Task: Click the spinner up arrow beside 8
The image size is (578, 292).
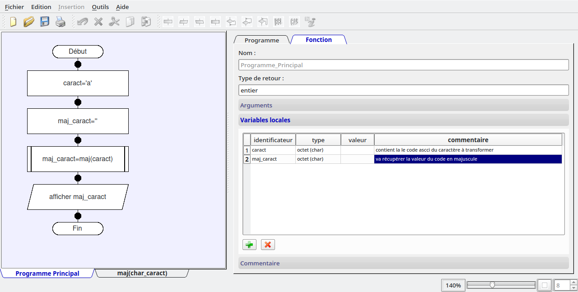Action: (x=573, y=283)
